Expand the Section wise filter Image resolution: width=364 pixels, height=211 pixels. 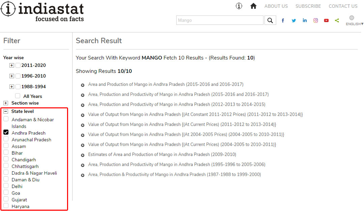click(6, 103)
